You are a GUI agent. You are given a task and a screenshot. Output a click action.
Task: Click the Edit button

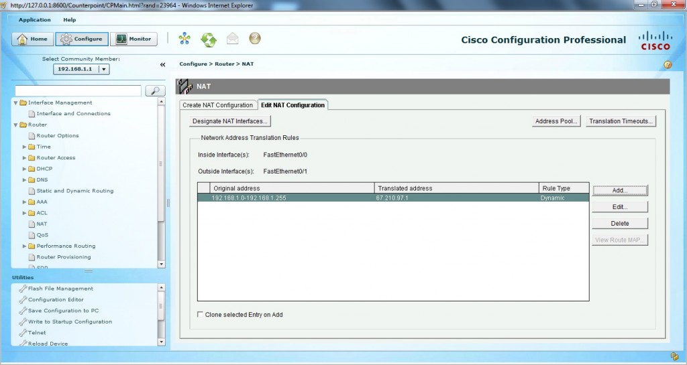coord(619,207)
